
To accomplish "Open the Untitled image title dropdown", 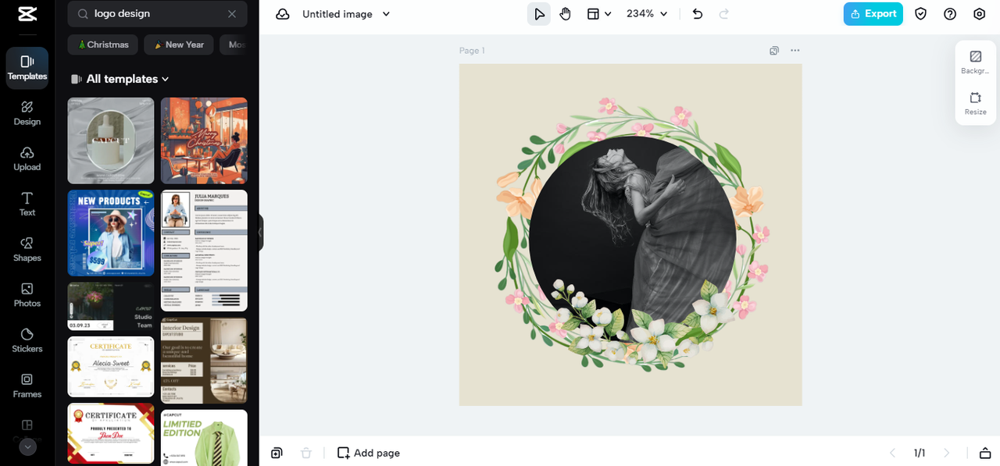I will coord(345,14).
